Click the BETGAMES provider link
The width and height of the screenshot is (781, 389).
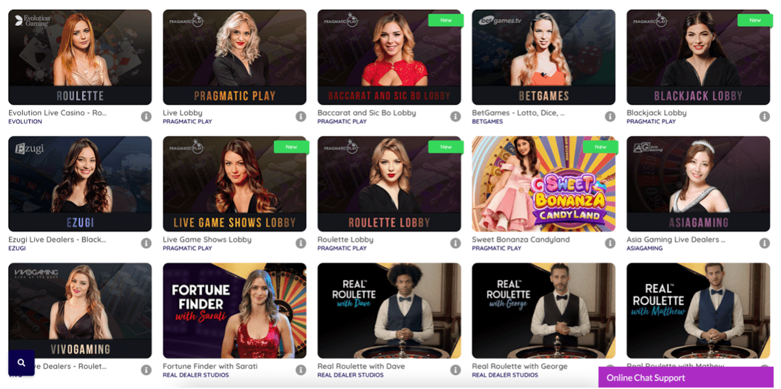click(x=487, y=121)
